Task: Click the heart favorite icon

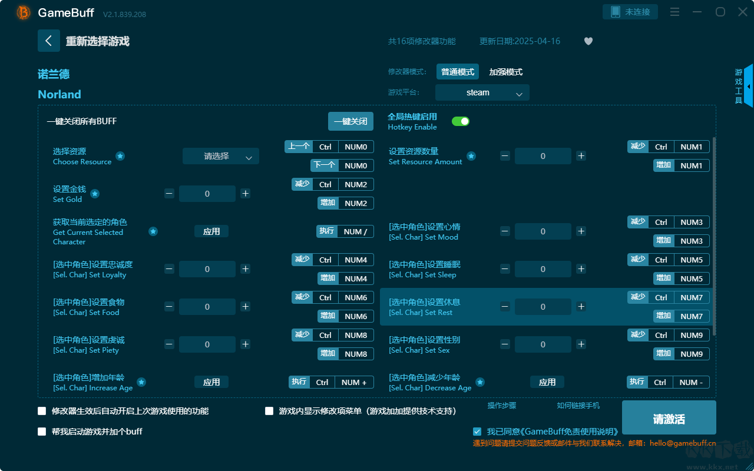Action: tap(588, 41)
